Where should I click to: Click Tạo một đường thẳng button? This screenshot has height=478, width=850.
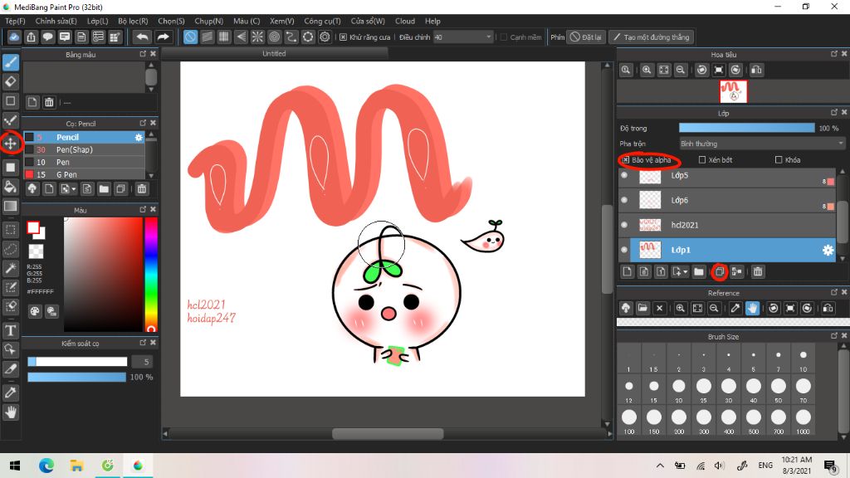[651, 37]
